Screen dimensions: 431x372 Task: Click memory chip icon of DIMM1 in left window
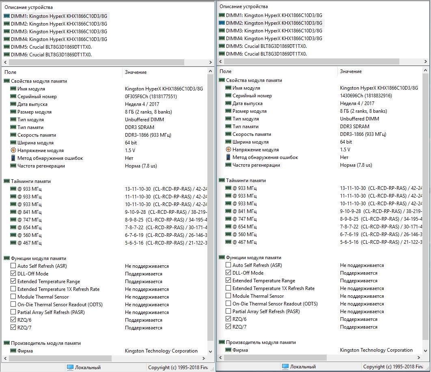(6, 16)
